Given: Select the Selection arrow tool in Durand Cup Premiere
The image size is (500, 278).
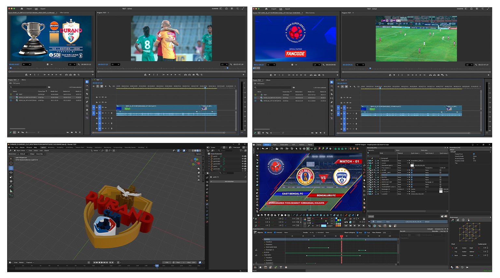Looking at the screenshot, I should [87, 82].
